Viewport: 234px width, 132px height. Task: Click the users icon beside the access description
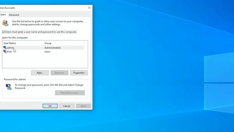5,23
